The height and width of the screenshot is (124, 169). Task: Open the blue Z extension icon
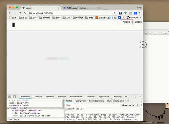(120, 13)
